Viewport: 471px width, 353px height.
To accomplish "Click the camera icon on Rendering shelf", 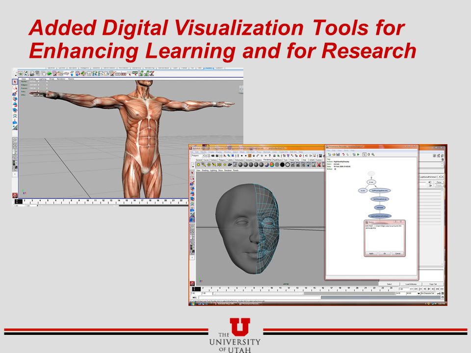I will (230, 165).
